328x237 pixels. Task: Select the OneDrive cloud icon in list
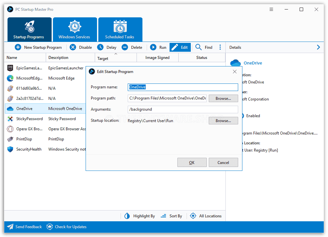click(10, 109)
